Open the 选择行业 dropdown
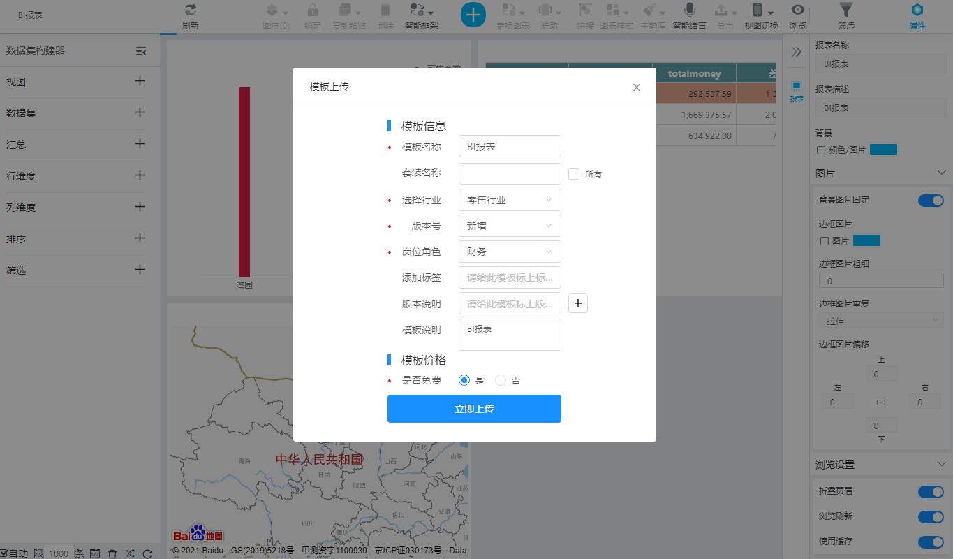This screenshot has width=953, height=559. click(509, 200)
